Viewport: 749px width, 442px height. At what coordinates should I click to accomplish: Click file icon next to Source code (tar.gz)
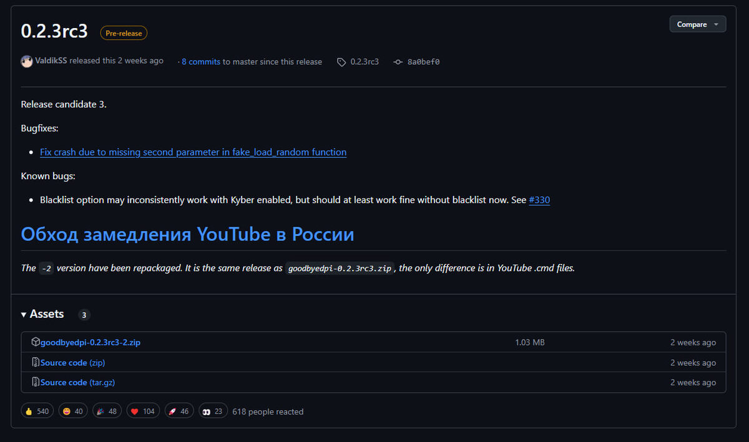click(36, 382)
